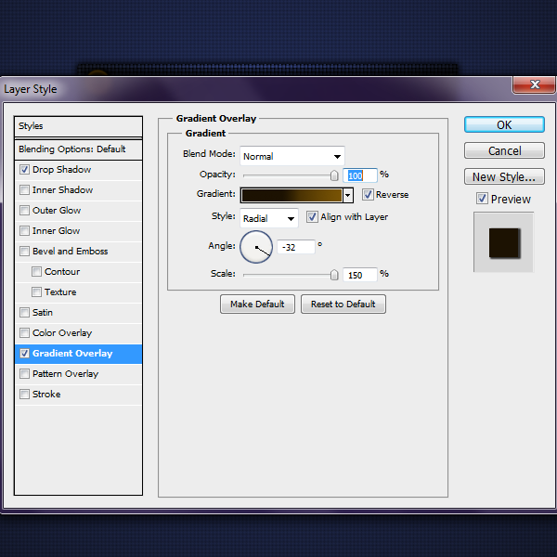Image resolution: width=557 pixels, height=557 pixels.
Task: Click the New Style... button
Action: coord(504,176)
